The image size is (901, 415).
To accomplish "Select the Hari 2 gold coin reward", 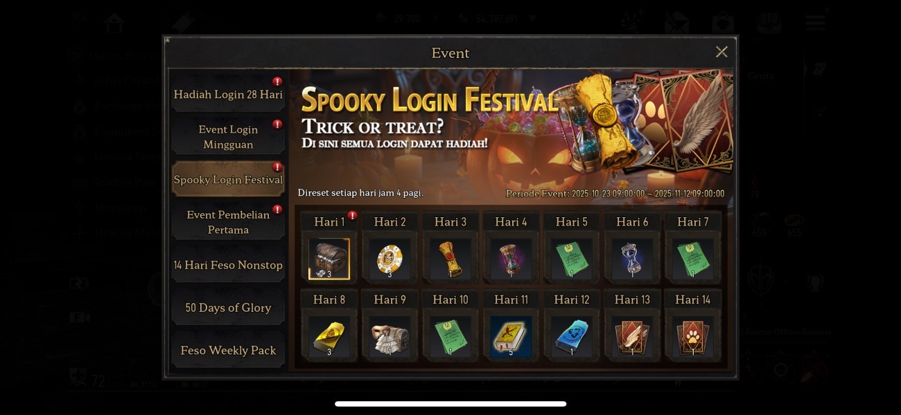I will [390, 259].
